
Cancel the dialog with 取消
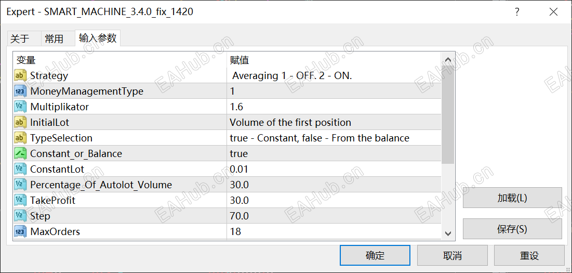452,255
